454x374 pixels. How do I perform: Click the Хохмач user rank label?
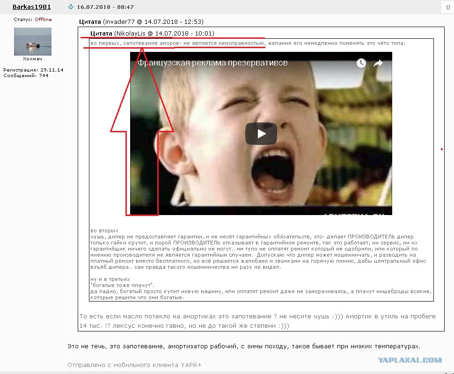click(x=32, y=59)
